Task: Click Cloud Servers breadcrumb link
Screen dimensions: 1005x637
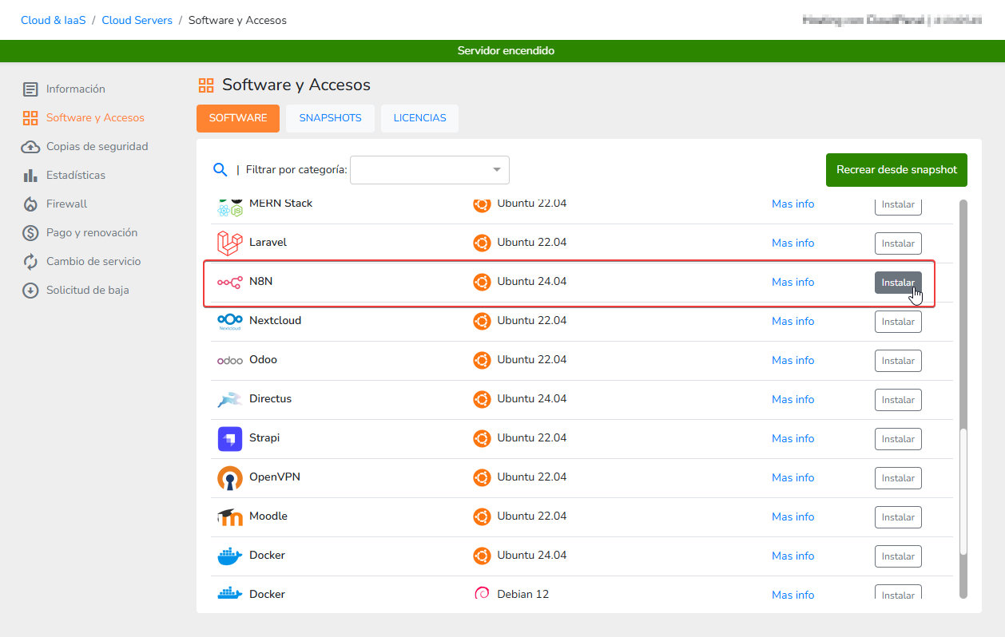Action: [x=137, y=21]
